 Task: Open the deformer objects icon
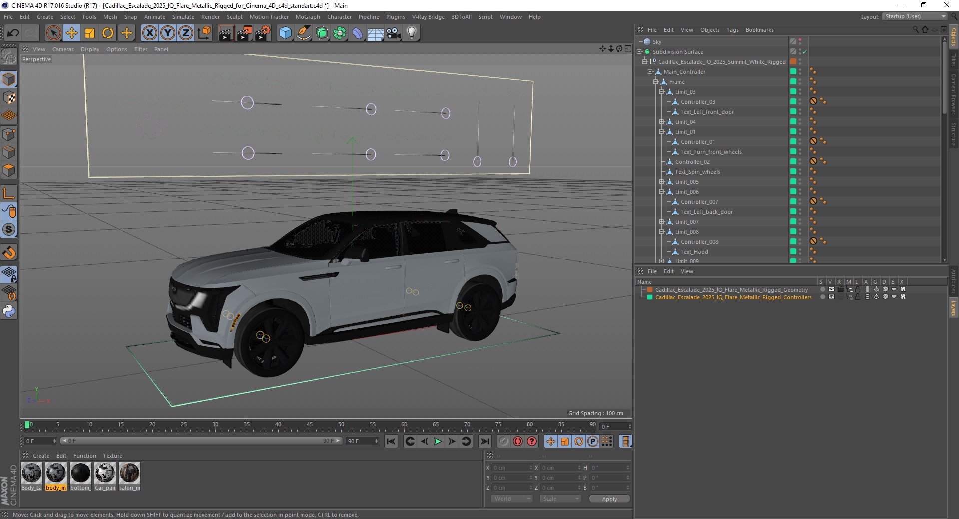click(358, 33)
